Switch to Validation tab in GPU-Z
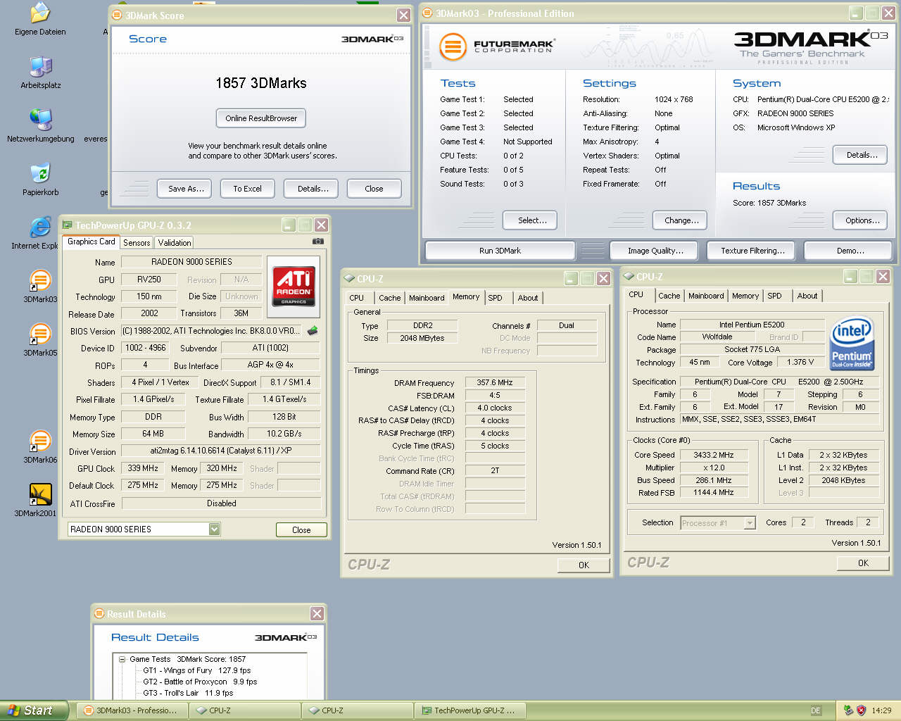Screen dimensions: 901x721 [175, 242]
